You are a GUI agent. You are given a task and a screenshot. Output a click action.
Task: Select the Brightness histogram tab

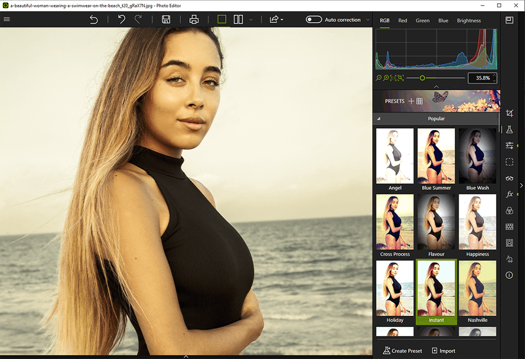(x=469, y=21)
